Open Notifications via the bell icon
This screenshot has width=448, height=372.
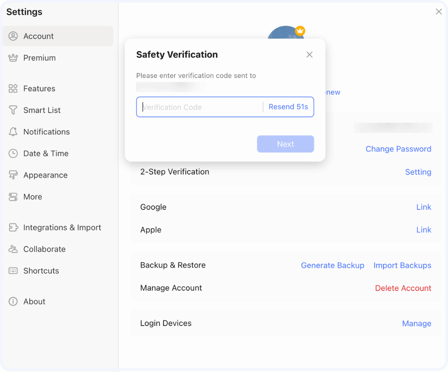13,132
